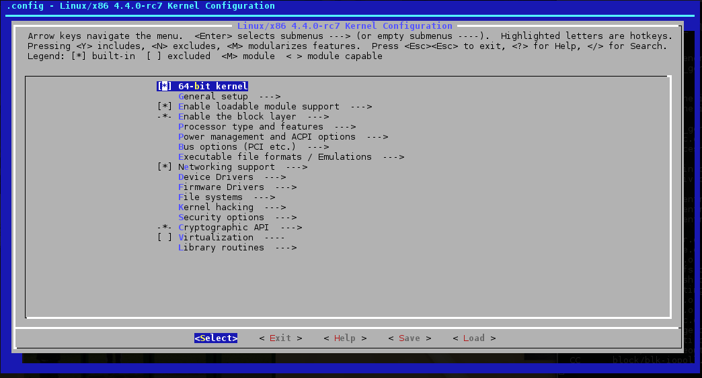Open Power management and ACPI options

[283, 137]
